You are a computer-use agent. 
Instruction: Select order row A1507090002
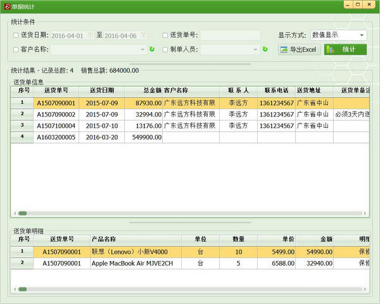pos(190,115)
